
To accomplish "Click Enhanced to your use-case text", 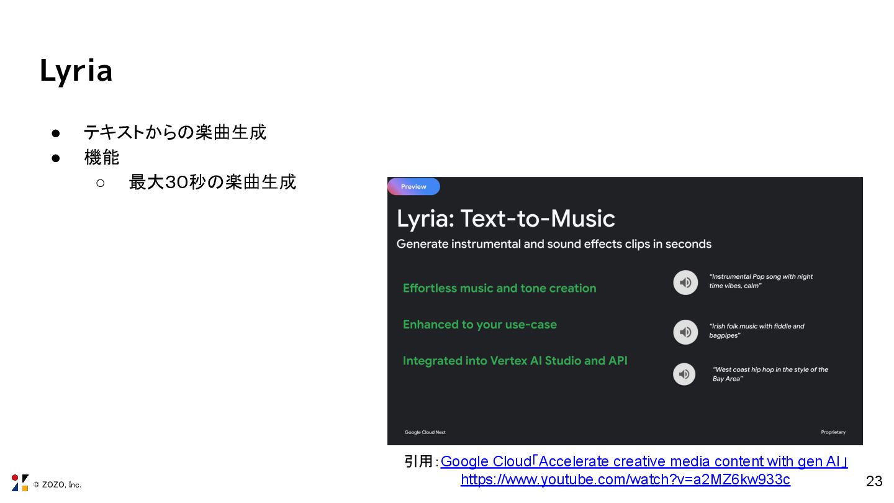I will pyautogui.click(x=479, y=324).
